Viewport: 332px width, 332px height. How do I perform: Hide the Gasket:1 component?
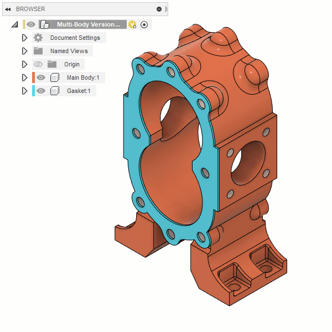[41, 91]
